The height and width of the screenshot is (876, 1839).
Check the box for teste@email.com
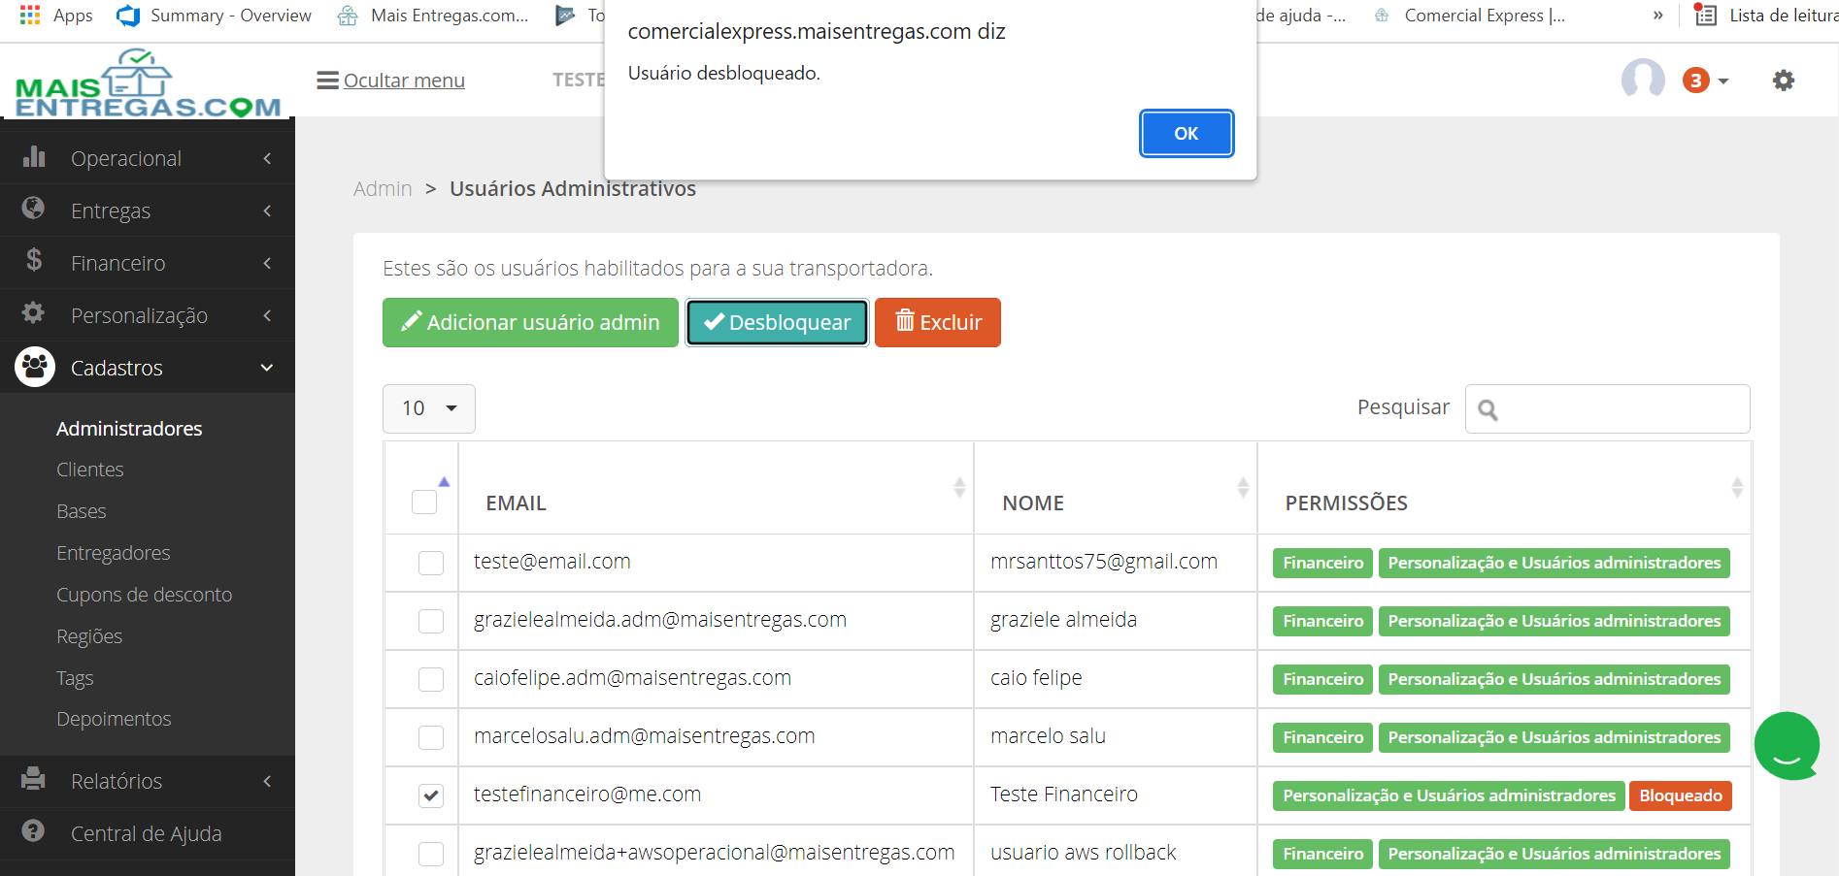(431, 563)
